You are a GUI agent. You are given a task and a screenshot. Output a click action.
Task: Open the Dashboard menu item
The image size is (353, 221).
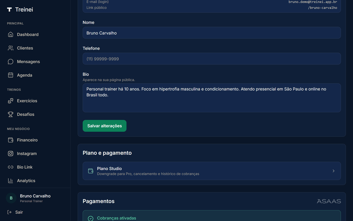(35, 34)
